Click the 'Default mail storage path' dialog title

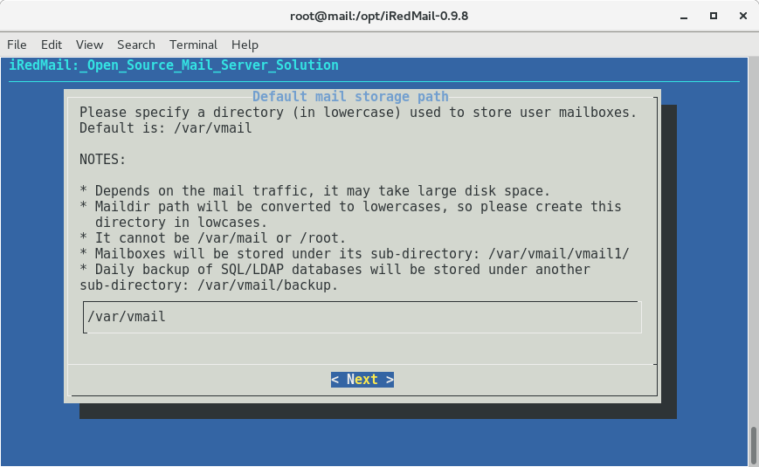point(350,97)
